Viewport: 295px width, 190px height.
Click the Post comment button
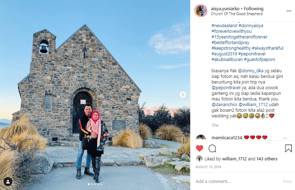pyautogui.click(x=287, y=181)
